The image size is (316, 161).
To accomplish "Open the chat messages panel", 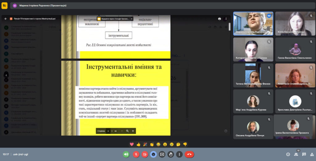I will (304, 154).
